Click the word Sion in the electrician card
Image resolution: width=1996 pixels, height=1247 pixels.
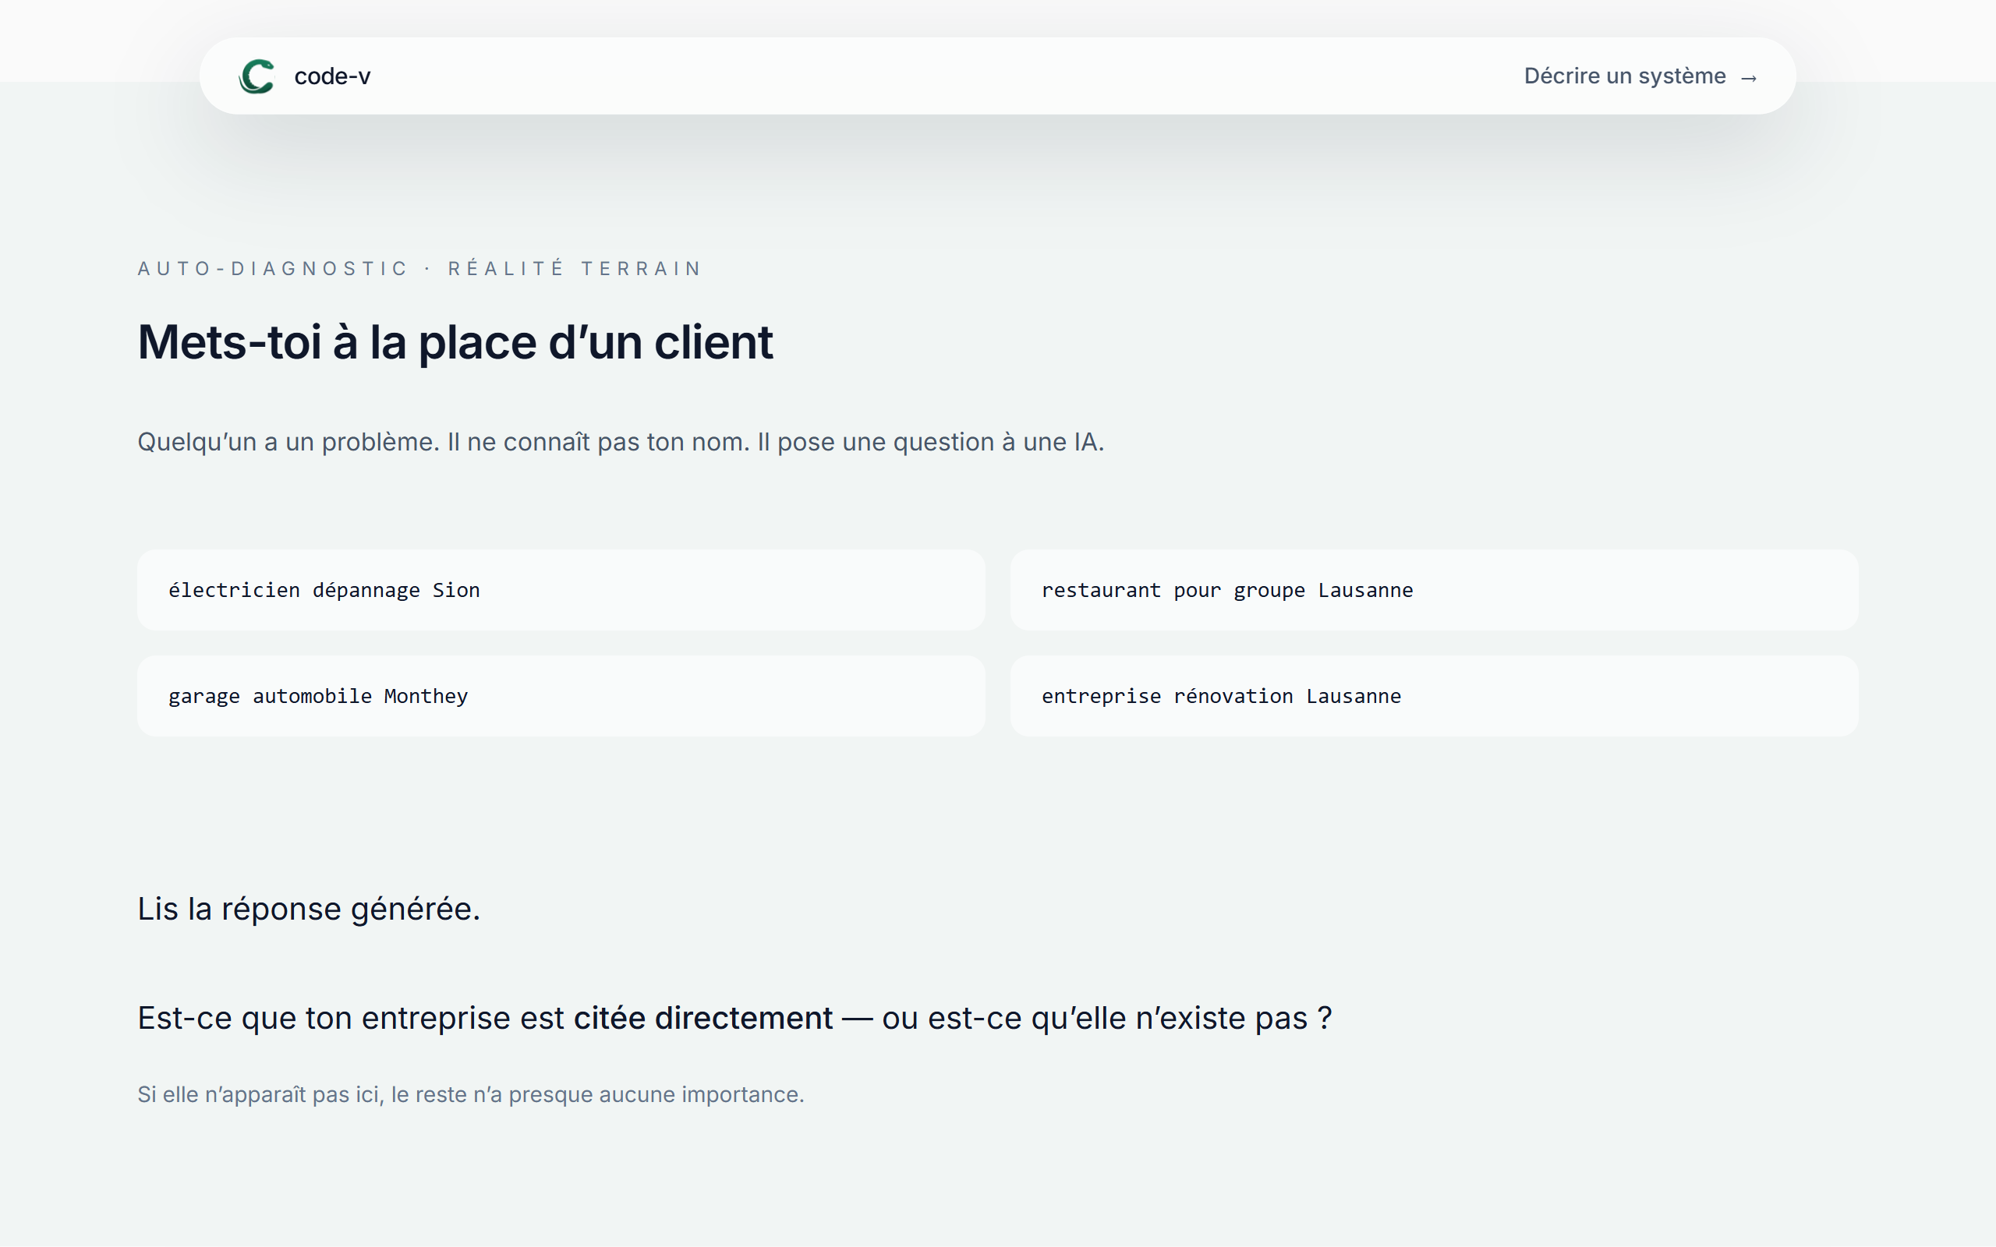[456, 591]
